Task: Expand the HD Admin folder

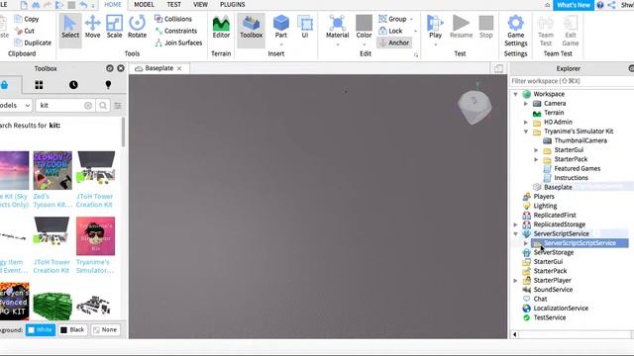Action: [526, 122]
